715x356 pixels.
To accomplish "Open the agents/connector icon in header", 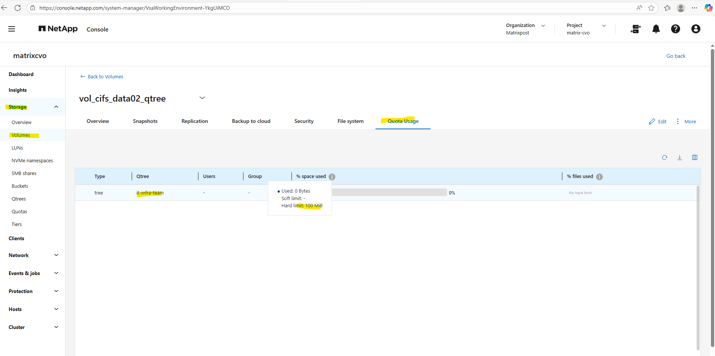I will click(x=636, y=29).
